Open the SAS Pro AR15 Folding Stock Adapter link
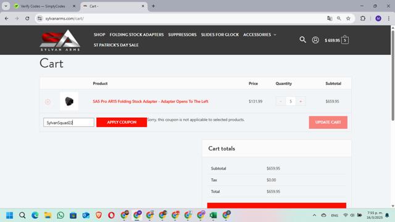This screenshot has width=395, height=222. (151, 101)
